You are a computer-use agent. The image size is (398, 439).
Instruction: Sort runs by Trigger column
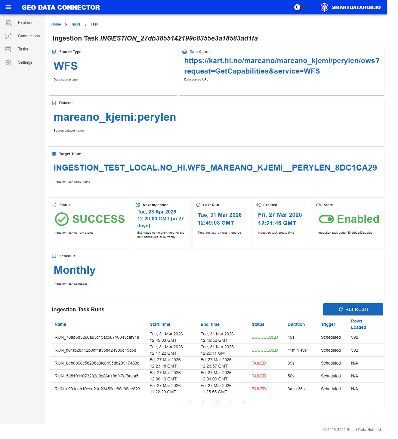328,324
